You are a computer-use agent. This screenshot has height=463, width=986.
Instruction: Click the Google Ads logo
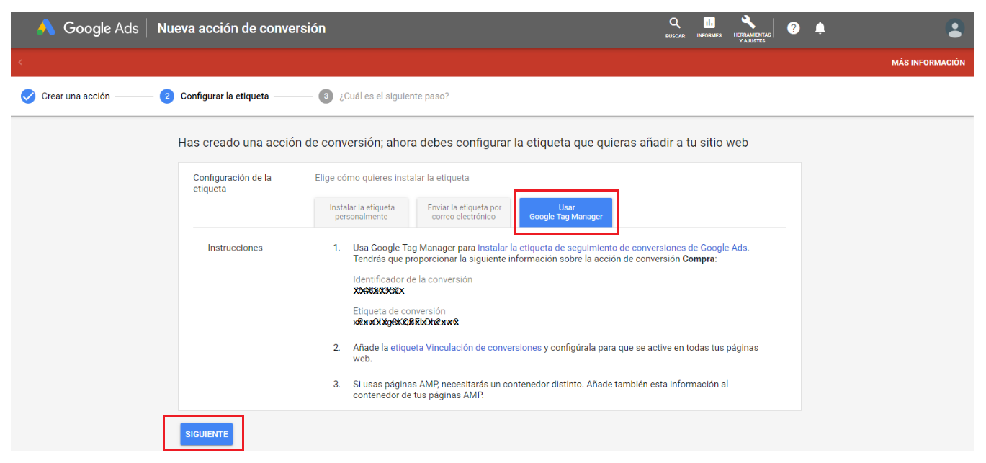tap(88, 29)
